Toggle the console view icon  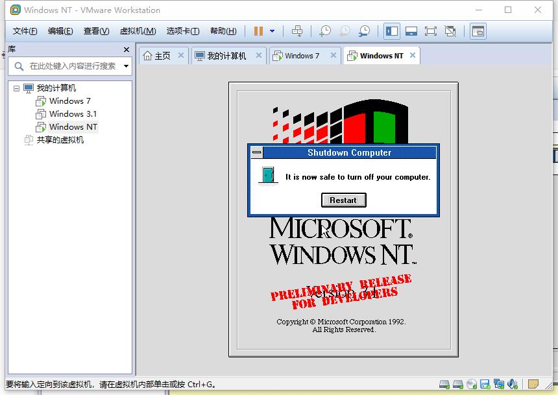[478, 31]
